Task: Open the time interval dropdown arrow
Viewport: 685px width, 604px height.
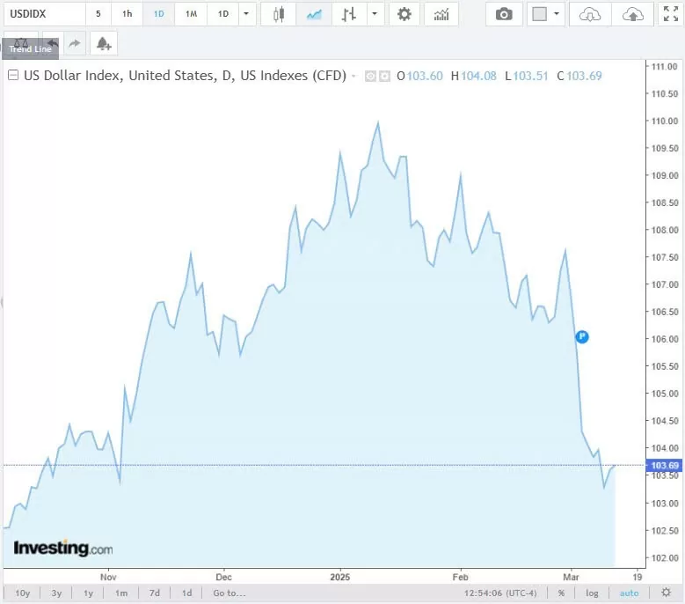Action: click(x=246, y=14)
